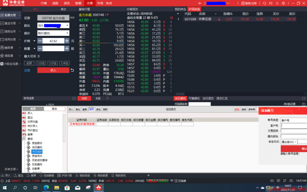
Task: Click the 1/4仓 position button
Action: [64, 63]
